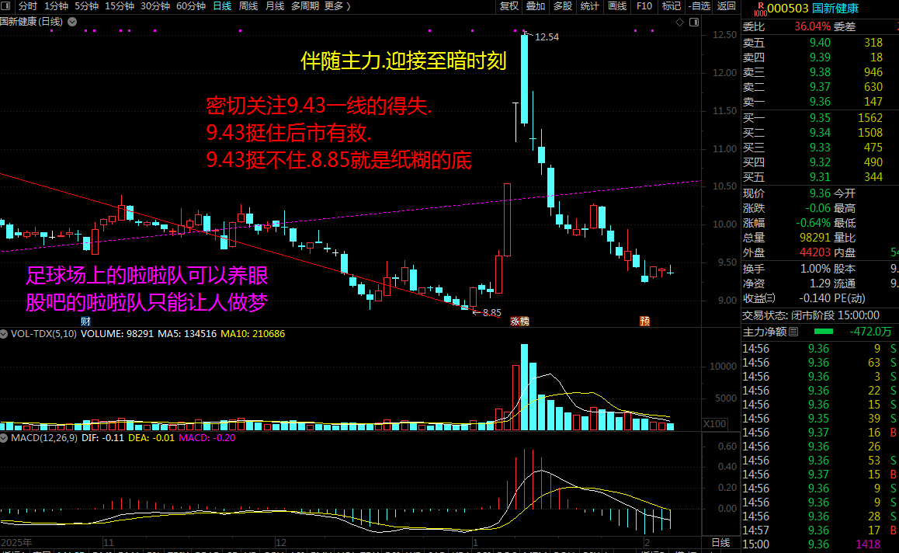Open the 画线 drawing tools
Viewport: 899px width, 553px height.
click(x=617, y=5)
